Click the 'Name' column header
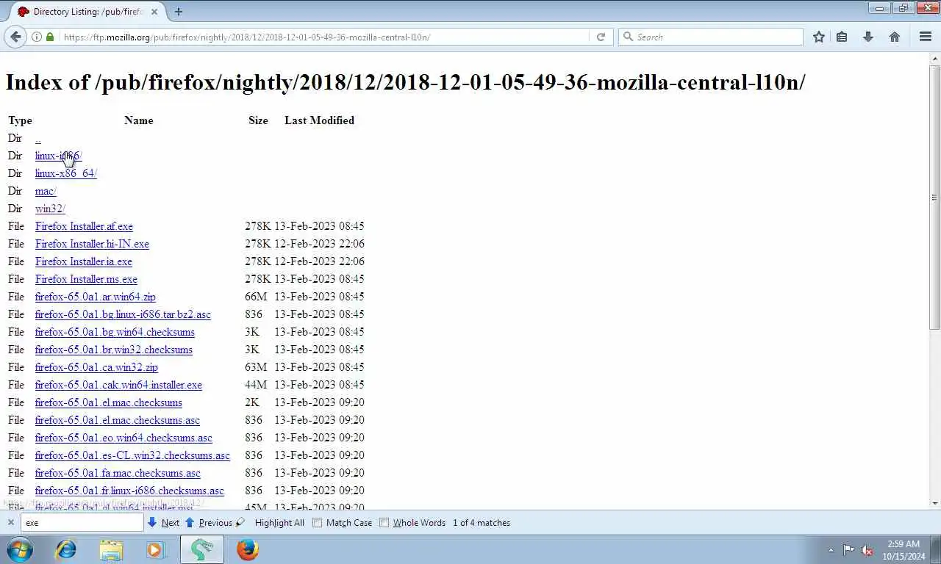 [x=139, y=120]
